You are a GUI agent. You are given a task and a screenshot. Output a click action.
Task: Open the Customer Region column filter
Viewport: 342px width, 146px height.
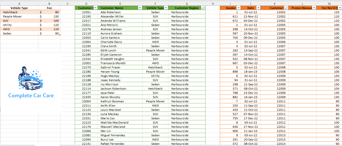[203, 8]
